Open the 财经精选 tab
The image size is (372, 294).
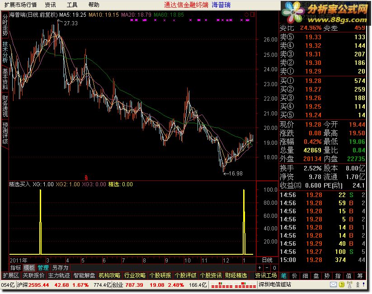coord(236,276)
